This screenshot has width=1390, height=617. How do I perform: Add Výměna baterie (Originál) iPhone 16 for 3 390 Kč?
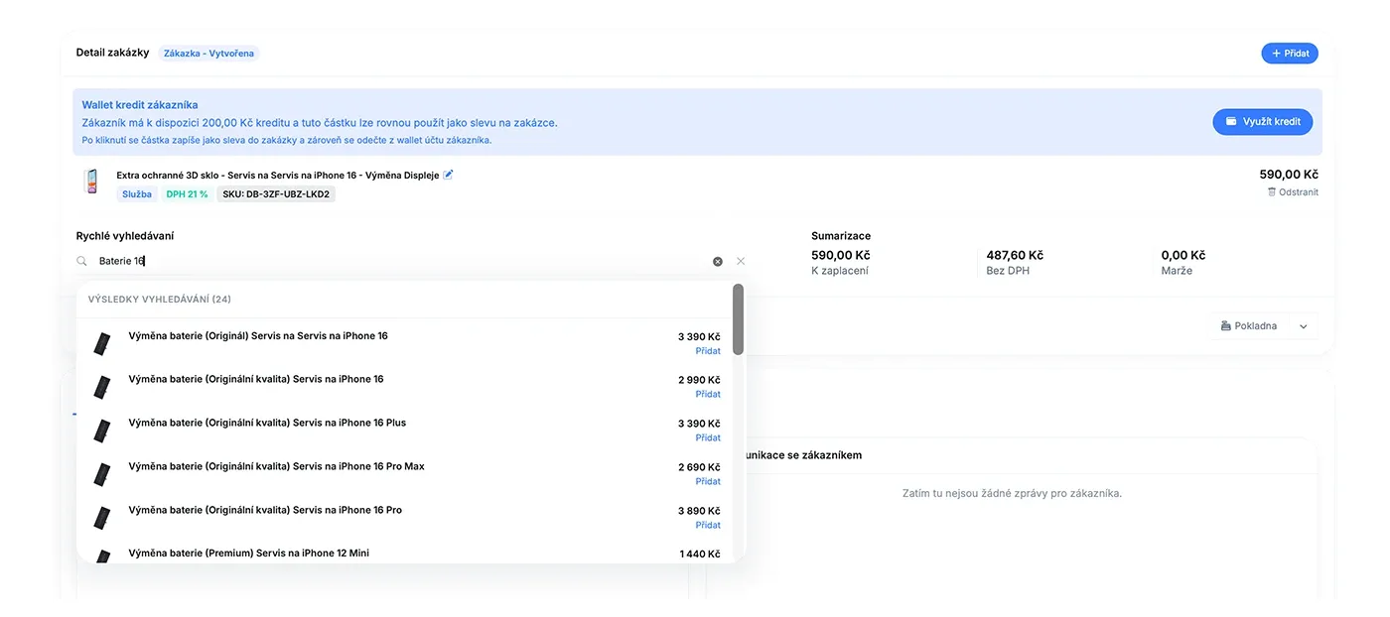tap(708, 351)
